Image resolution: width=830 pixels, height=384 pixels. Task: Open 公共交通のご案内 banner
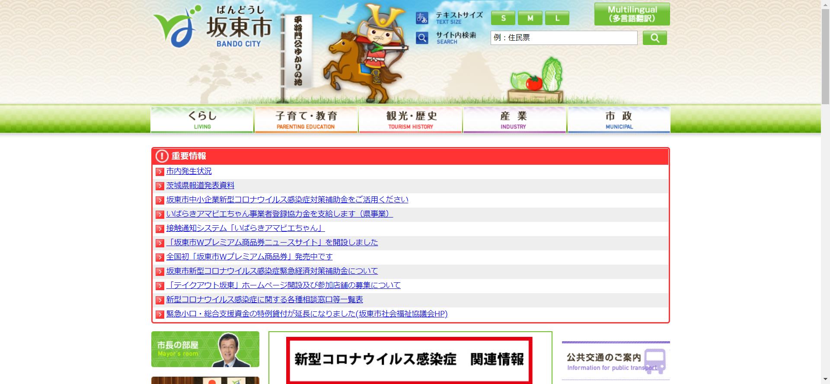(x=616, y=361)
